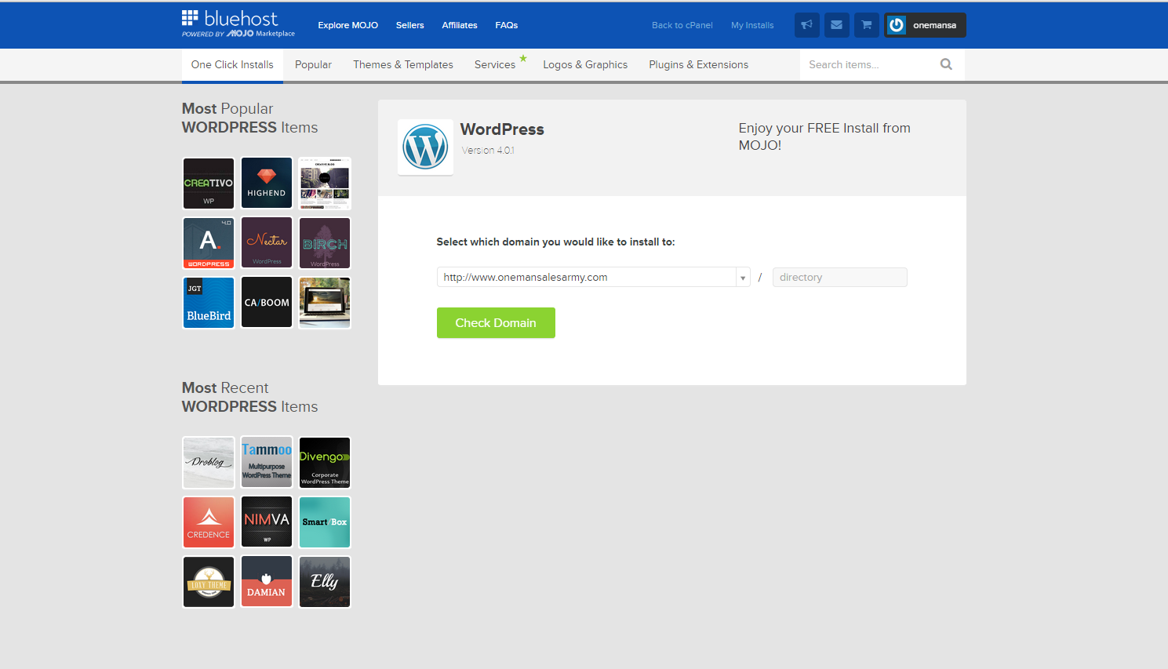
Task: Open the Services tab
Action: 495,65
